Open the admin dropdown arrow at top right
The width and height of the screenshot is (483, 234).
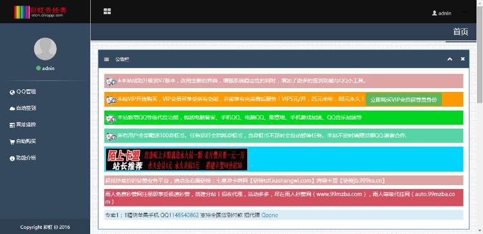pos(464,12)
